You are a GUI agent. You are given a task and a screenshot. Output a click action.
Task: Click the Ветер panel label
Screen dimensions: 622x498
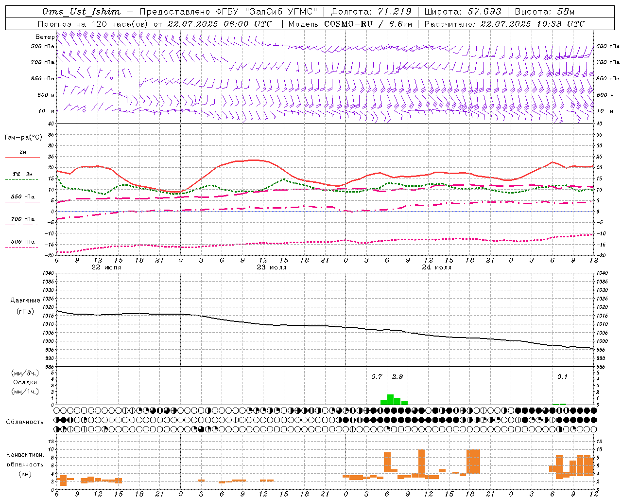point(45,37)
